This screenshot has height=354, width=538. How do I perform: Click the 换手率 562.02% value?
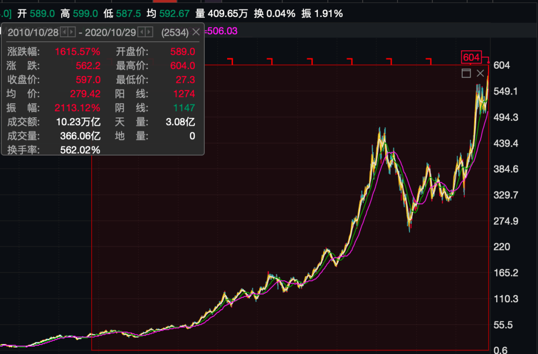[x=80, y=150]
